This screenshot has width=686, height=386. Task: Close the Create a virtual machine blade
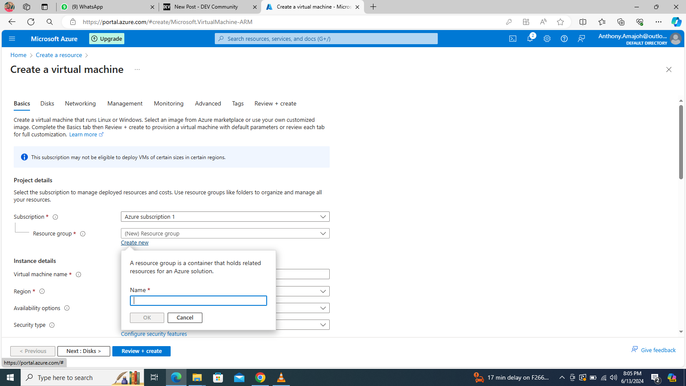(x=669, y=69)
